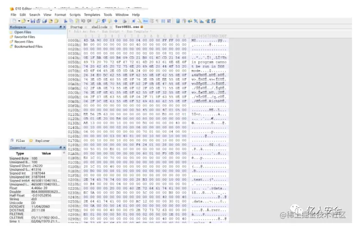This screenshot has width=353, height=226.
Task: Click the New file toolbar icon
Action: 15,21
